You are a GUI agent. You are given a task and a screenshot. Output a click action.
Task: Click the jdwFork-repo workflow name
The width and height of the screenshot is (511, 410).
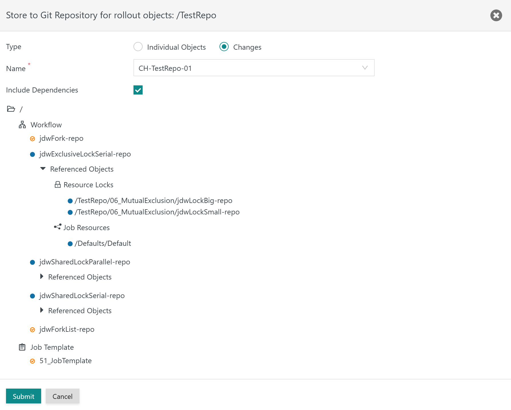tap(61, 138)
